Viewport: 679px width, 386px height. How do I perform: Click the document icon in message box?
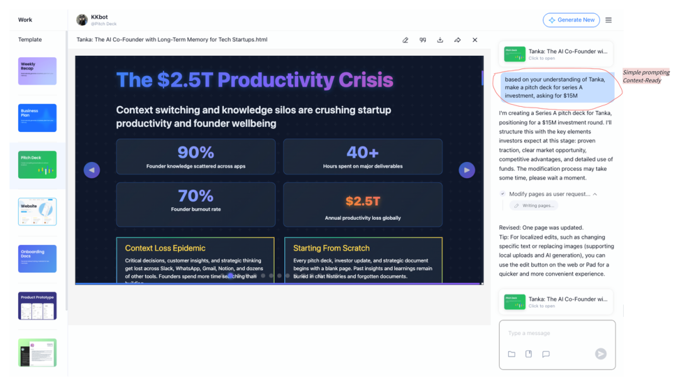[x=529, y=354]
